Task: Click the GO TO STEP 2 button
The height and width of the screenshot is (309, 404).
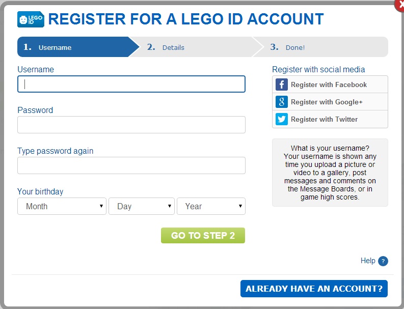Action: (203, 235)
